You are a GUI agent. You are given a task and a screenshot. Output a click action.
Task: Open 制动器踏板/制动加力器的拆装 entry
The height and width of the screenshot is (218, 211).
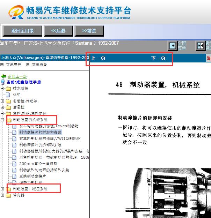click(54, 151)
